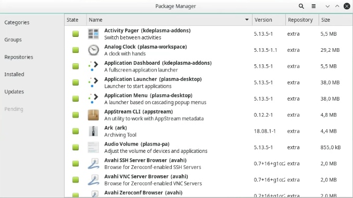The image size is (353, 198).
Task: Open the Groups sidebar section
Action: [x=13, y=40]
